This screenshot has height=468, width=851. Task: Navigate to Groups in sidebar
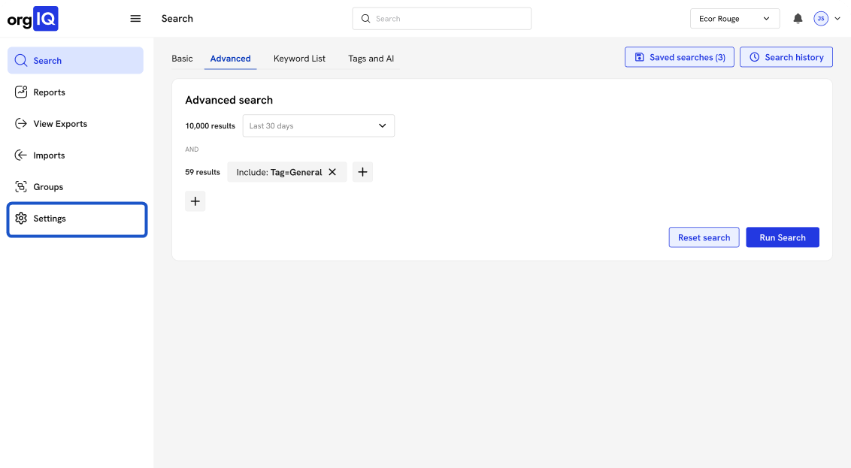click(48, 187)
